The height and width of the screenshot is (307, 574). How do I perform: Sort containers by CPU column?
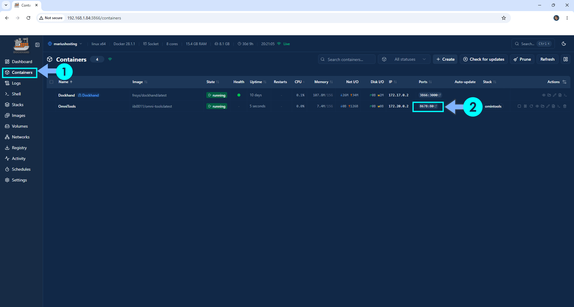tap(300, 82)
